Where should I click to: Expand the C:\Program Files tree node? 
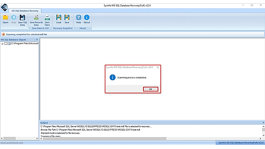pyautogui.click(x=2, y=44)
